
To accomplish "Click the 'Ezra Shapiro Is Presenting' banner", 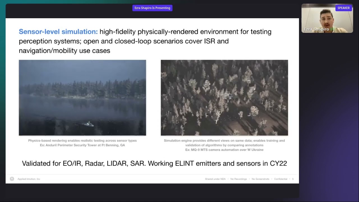I will [152, 8].
